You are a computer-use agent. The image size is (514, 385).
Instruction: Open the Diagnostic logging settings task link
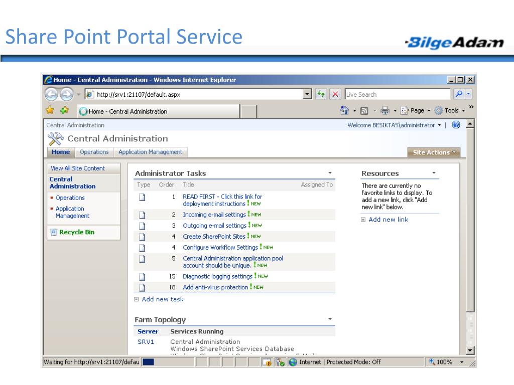[x=218, y=276]
